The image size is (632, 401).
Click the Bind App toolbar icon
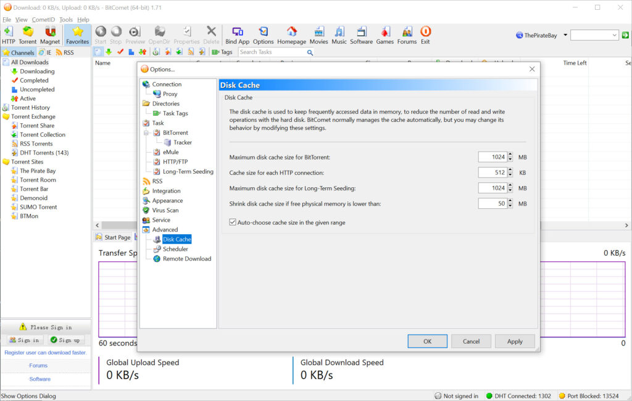pos(237,34)
